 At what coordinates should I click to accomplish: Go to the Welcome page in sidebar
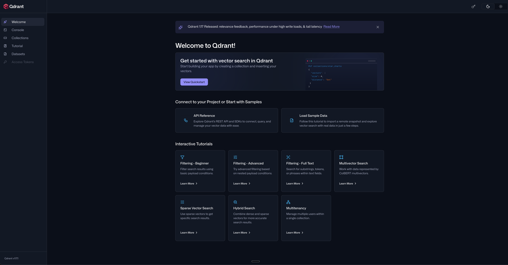(x=23, y=22)
